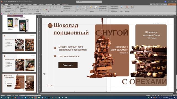The width and height of the screenshot is (177, 99).
Task: Justify the paragraph text
Action: (56, 9)
